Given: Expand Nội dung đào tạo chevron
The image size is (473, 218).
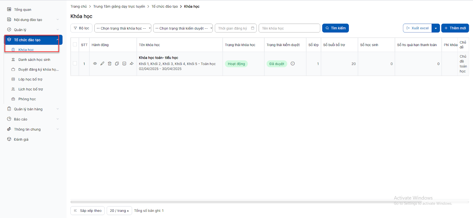Looking at the screenshot, I should coord(58,19).
